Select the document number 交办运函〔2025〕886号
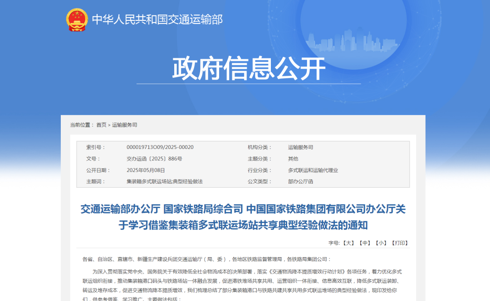Image resolution: width=490 pixels, height=301 pixels. (154, 159)
